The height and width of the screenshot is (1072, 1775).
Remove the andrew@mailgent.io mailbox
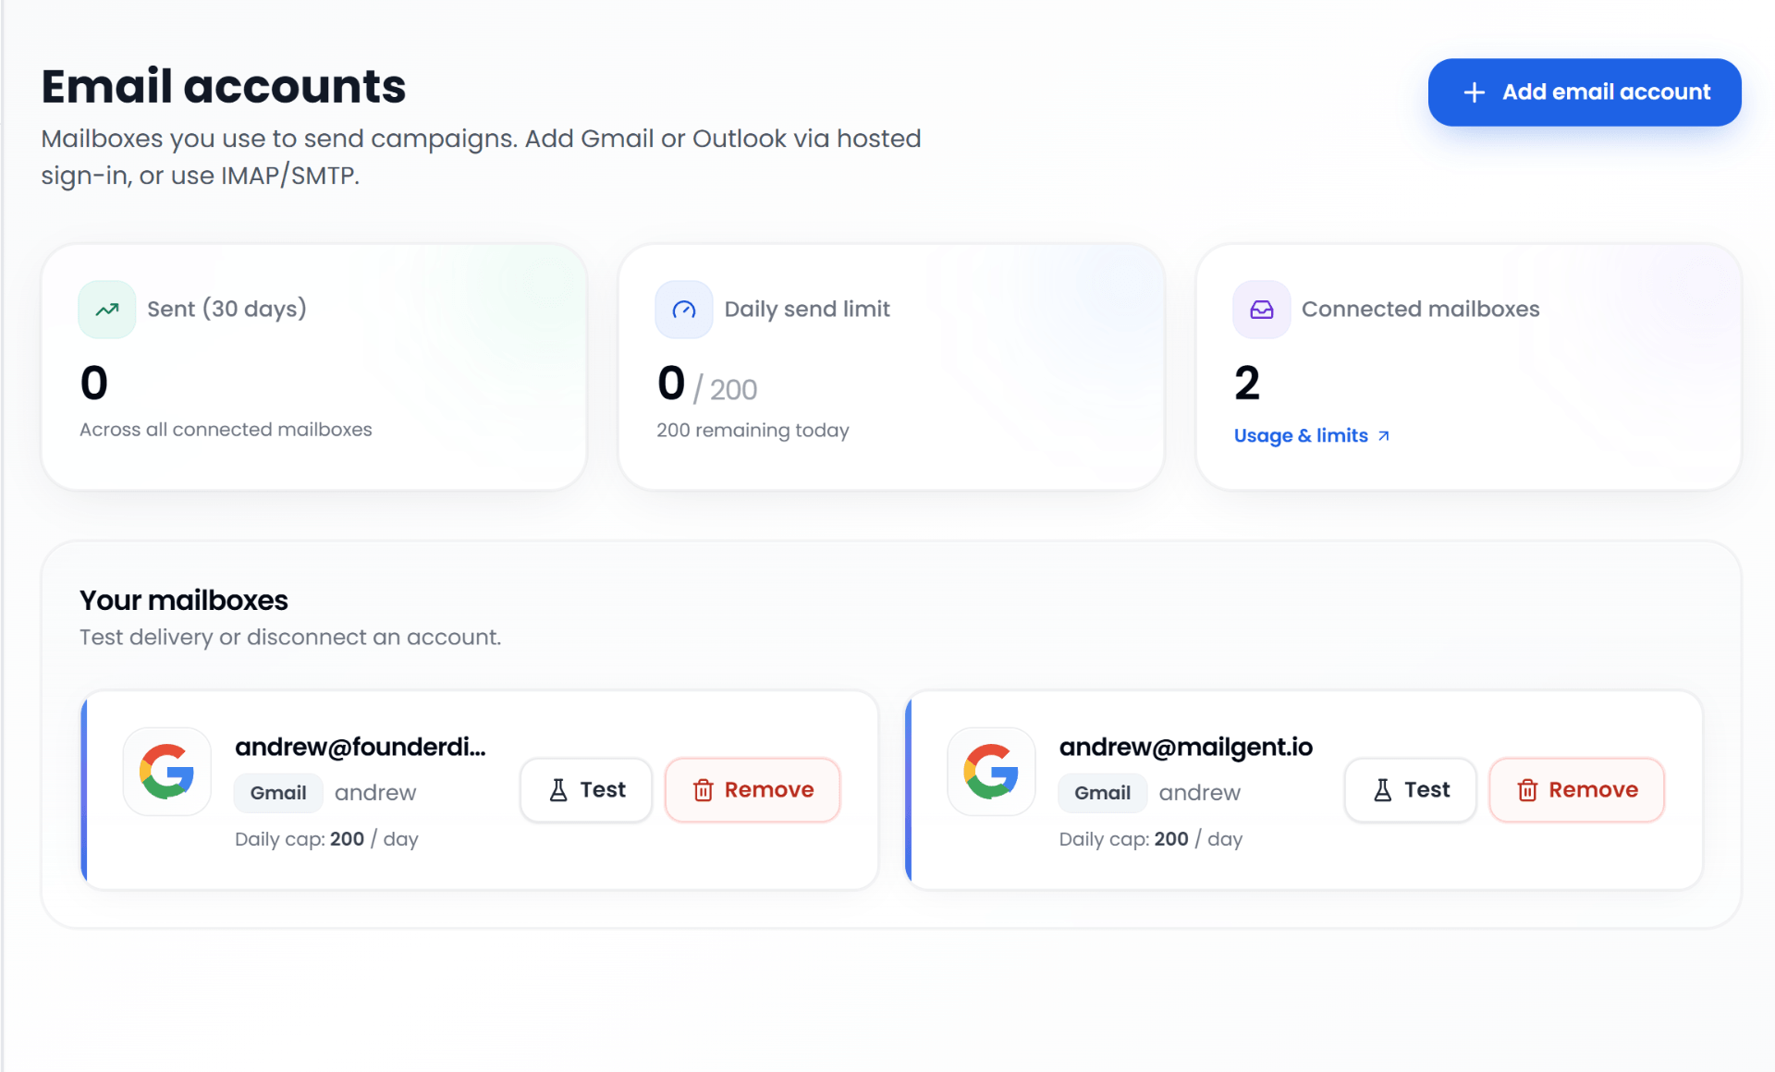pos(1576,790)
